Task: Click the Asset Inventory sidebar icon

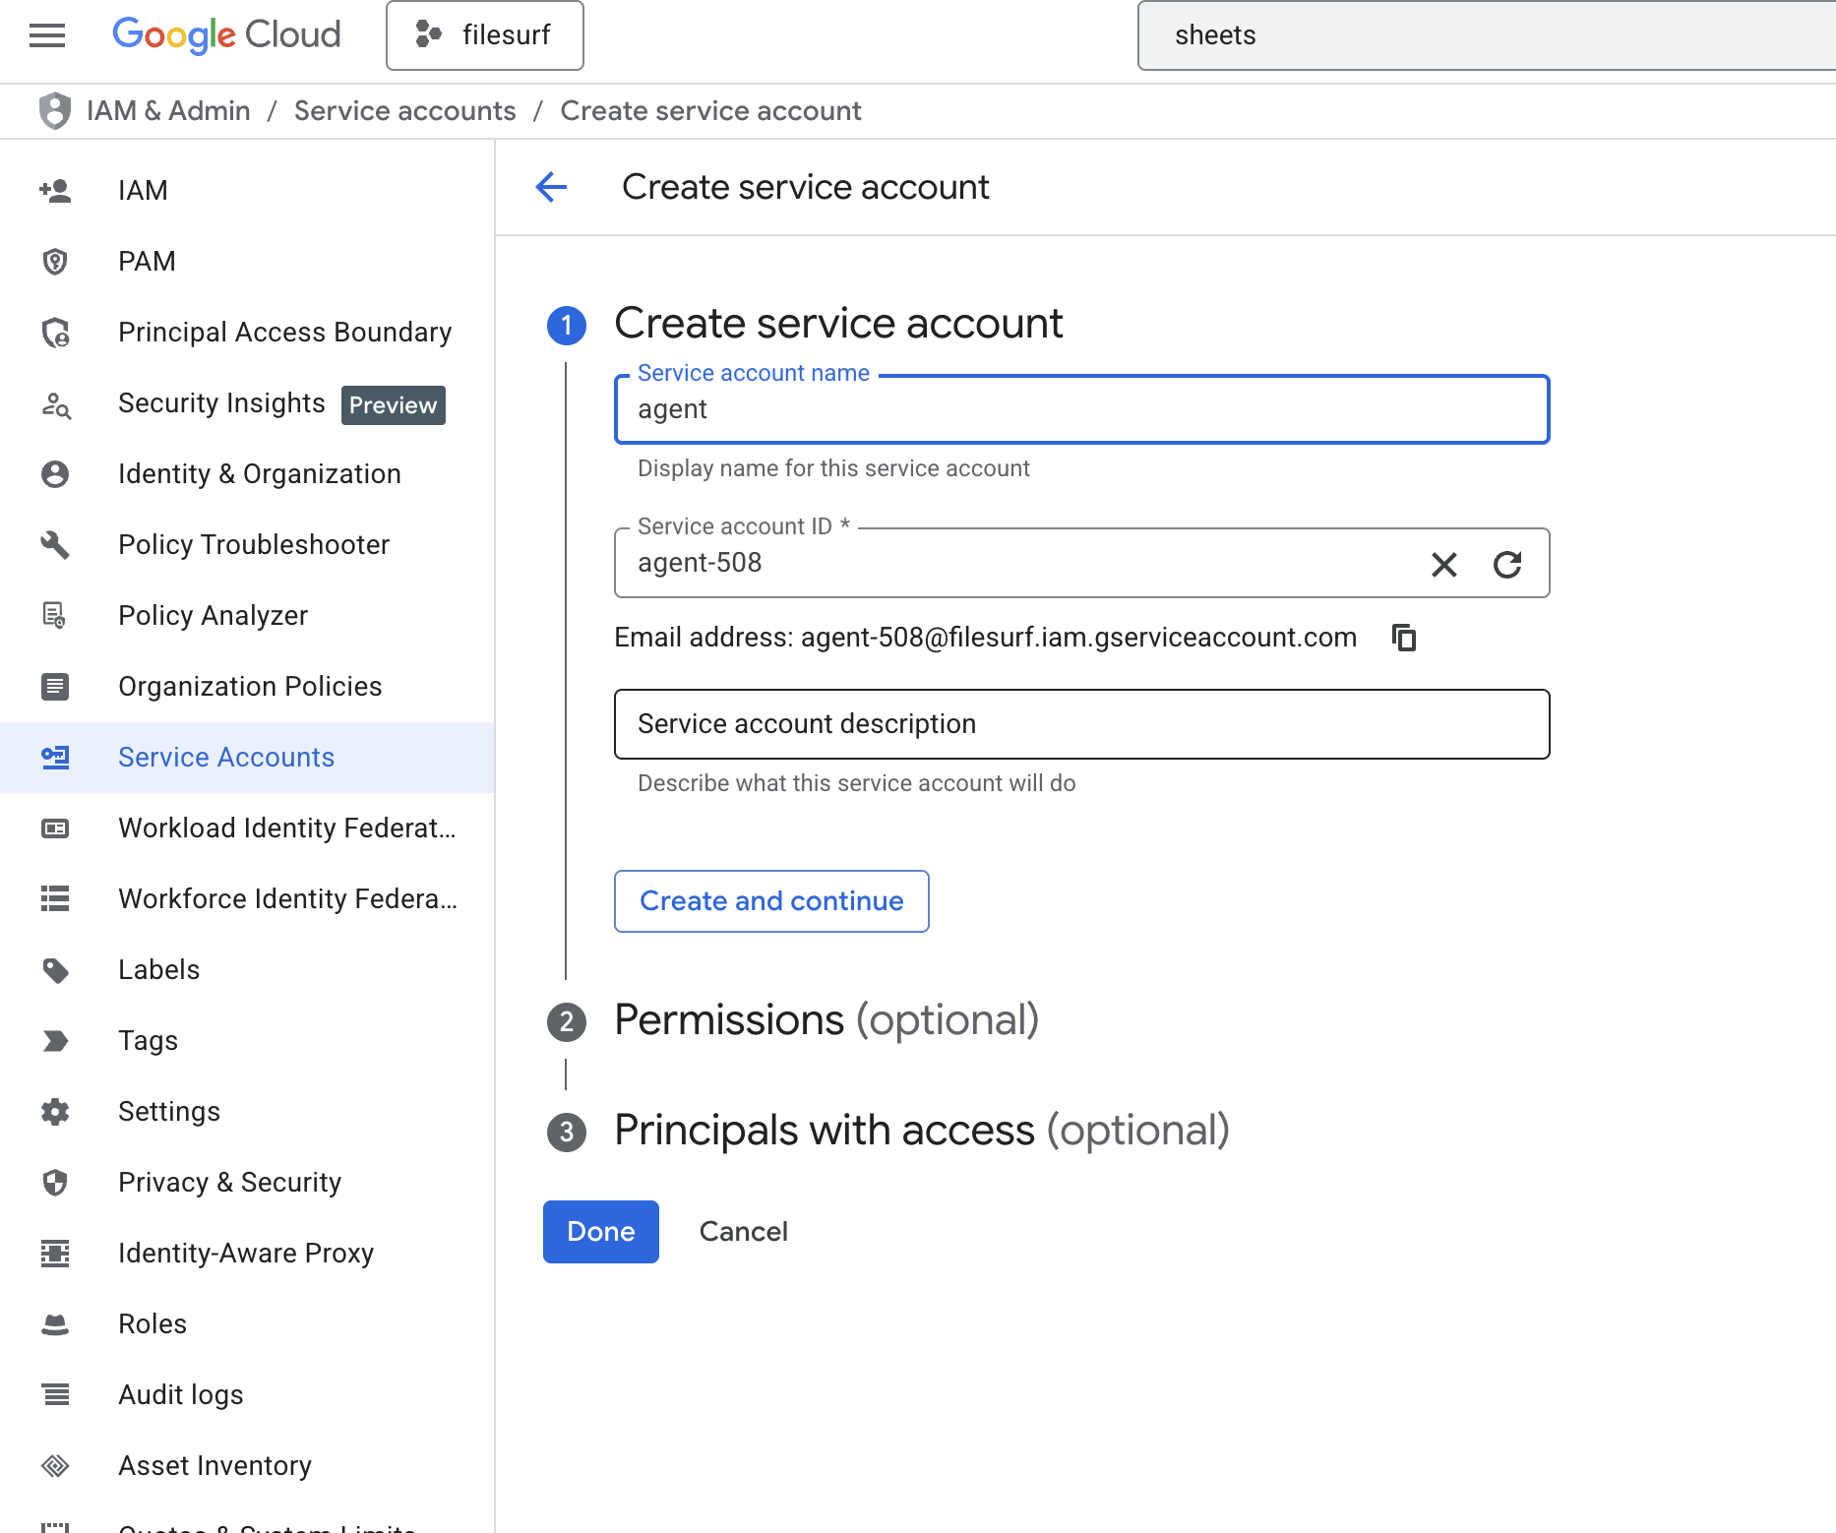Action: pyautogui.click(x=56, y=1465)
